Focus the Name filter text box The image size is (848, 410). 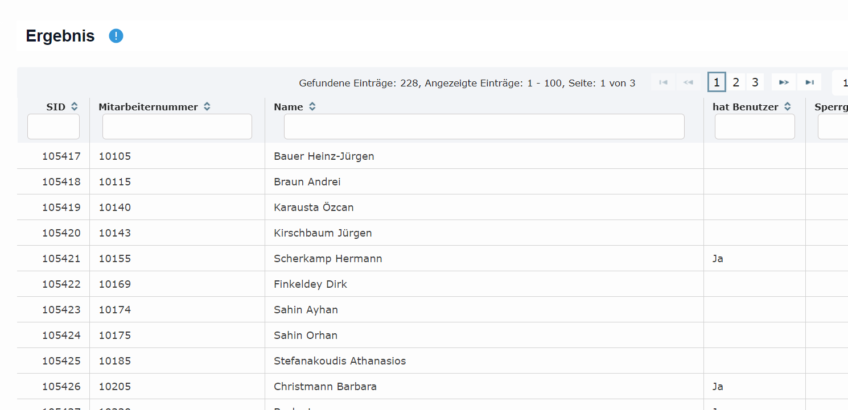484,126
